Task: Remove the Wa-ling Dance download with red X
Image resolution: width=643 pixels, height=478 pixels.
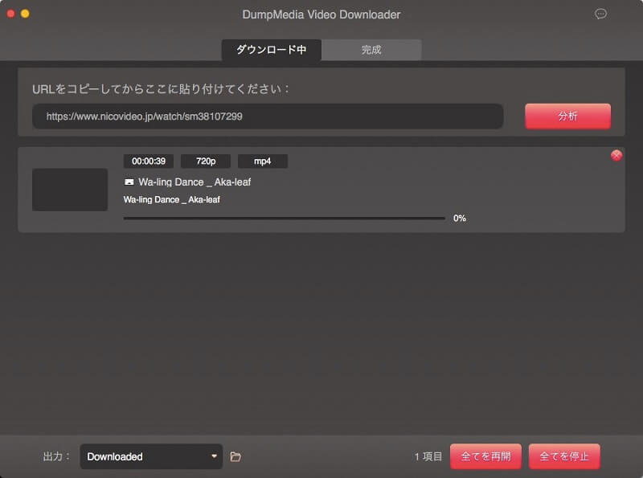Action: (x=616, y=155)
